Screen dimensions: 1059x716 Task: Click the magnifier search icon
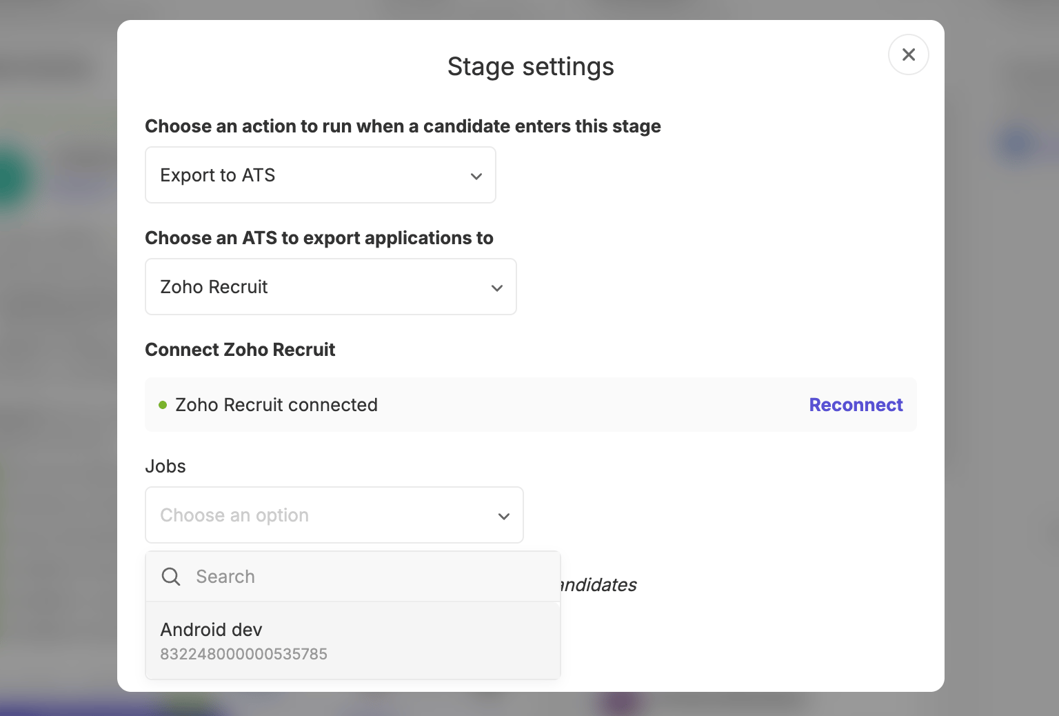171,577
